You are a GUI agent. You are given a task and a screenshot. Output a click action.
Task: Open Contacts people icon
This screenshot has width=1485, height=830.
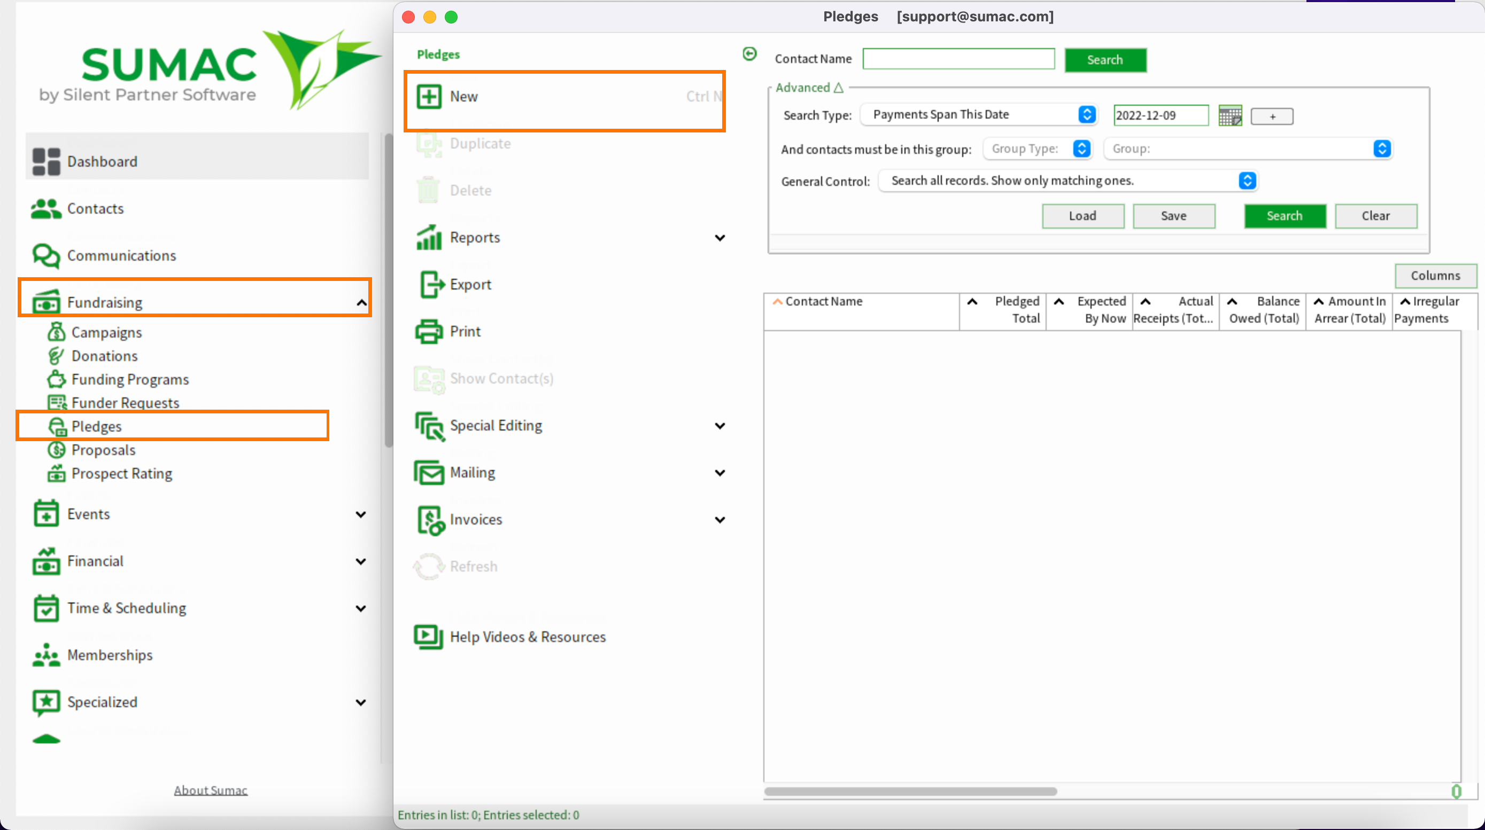[x=46, y=208]
